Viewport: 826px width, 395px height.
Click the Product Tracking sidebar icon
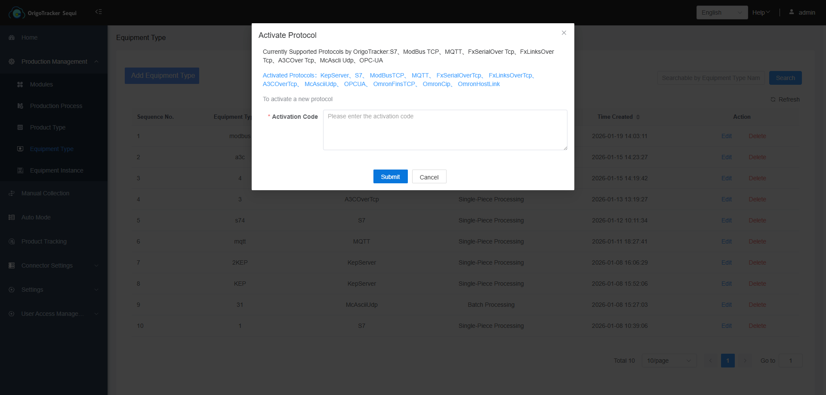point(12,241)
